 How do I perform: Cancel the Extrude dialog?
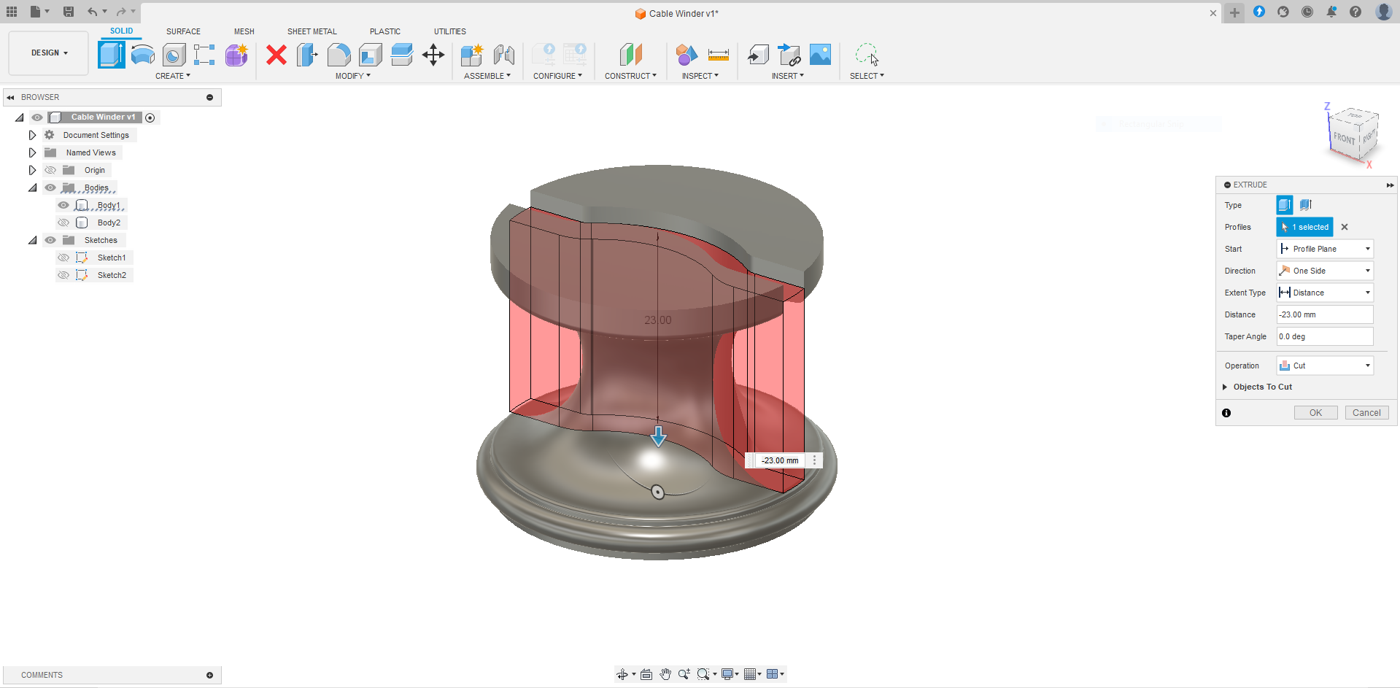pyautogui.click(x=1366, y=412)
